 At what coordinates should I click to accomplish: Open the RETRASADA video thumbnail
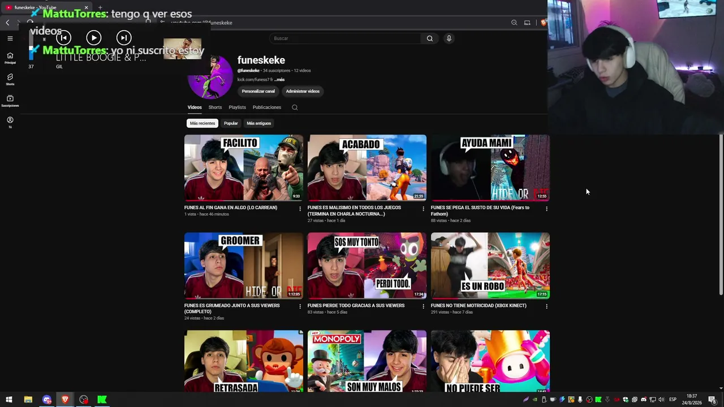[x=244, y=361]
